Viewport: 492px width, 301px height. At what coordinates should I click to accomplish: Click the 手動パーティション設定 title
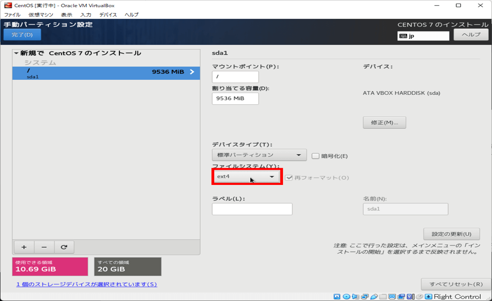[48, 24]
